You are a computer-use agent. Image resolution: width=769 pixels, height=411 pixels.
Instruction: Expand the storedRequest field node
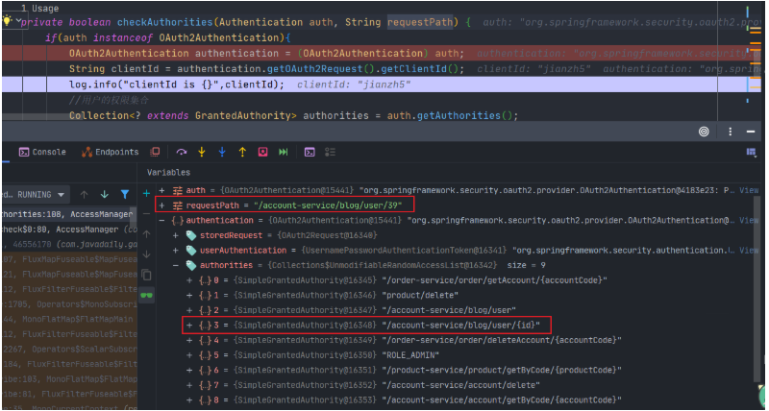(176, 235)
